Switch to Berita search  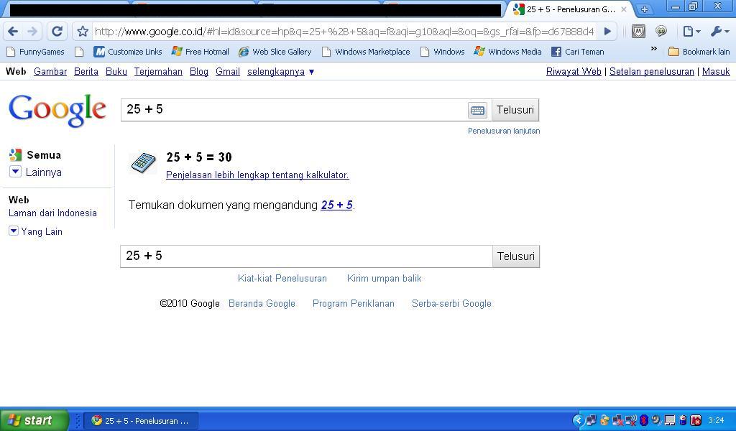pos(86,71)
